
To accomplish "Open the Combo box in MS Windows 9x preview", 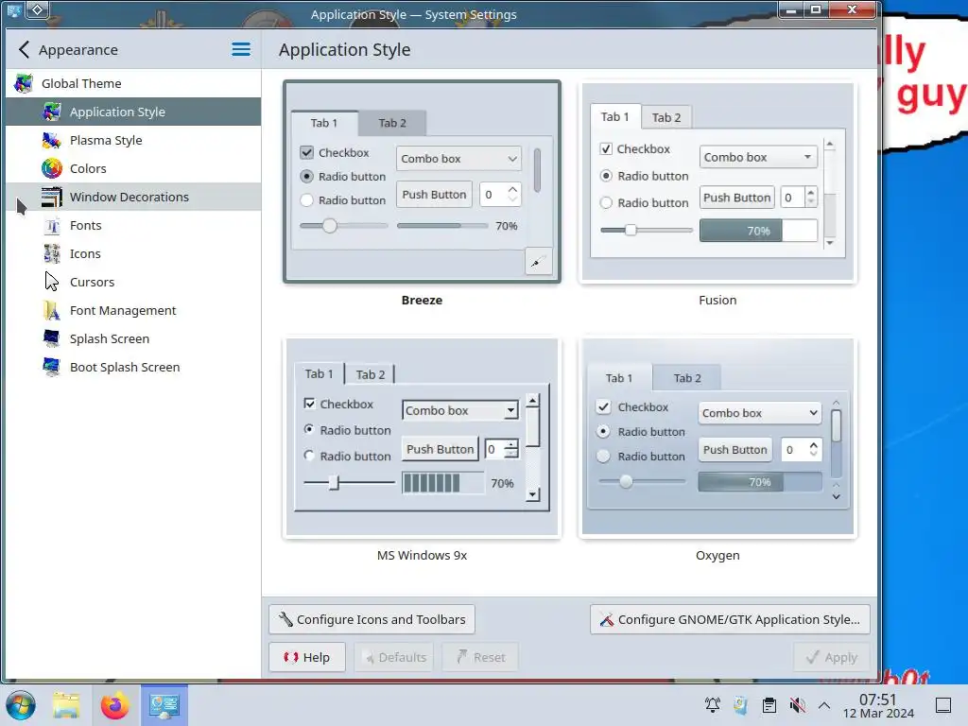I will (x=460, y=410).
